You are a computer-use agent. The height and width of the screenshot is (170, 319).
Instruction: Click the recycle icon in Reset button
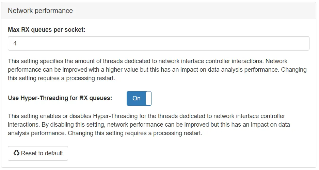point(16,153)
